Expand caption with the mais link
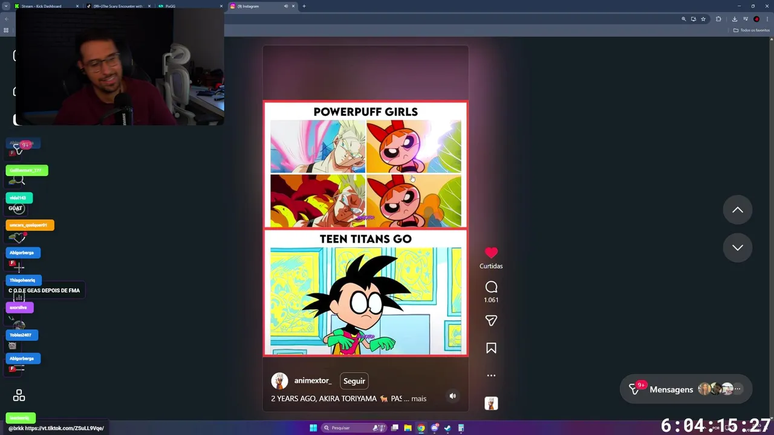 click(x=418, y=399)
